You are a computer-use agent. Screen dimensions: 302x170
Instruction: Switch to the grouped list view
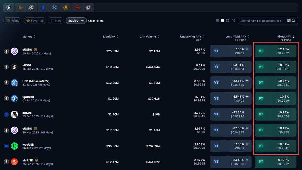(x=217, y=21)
